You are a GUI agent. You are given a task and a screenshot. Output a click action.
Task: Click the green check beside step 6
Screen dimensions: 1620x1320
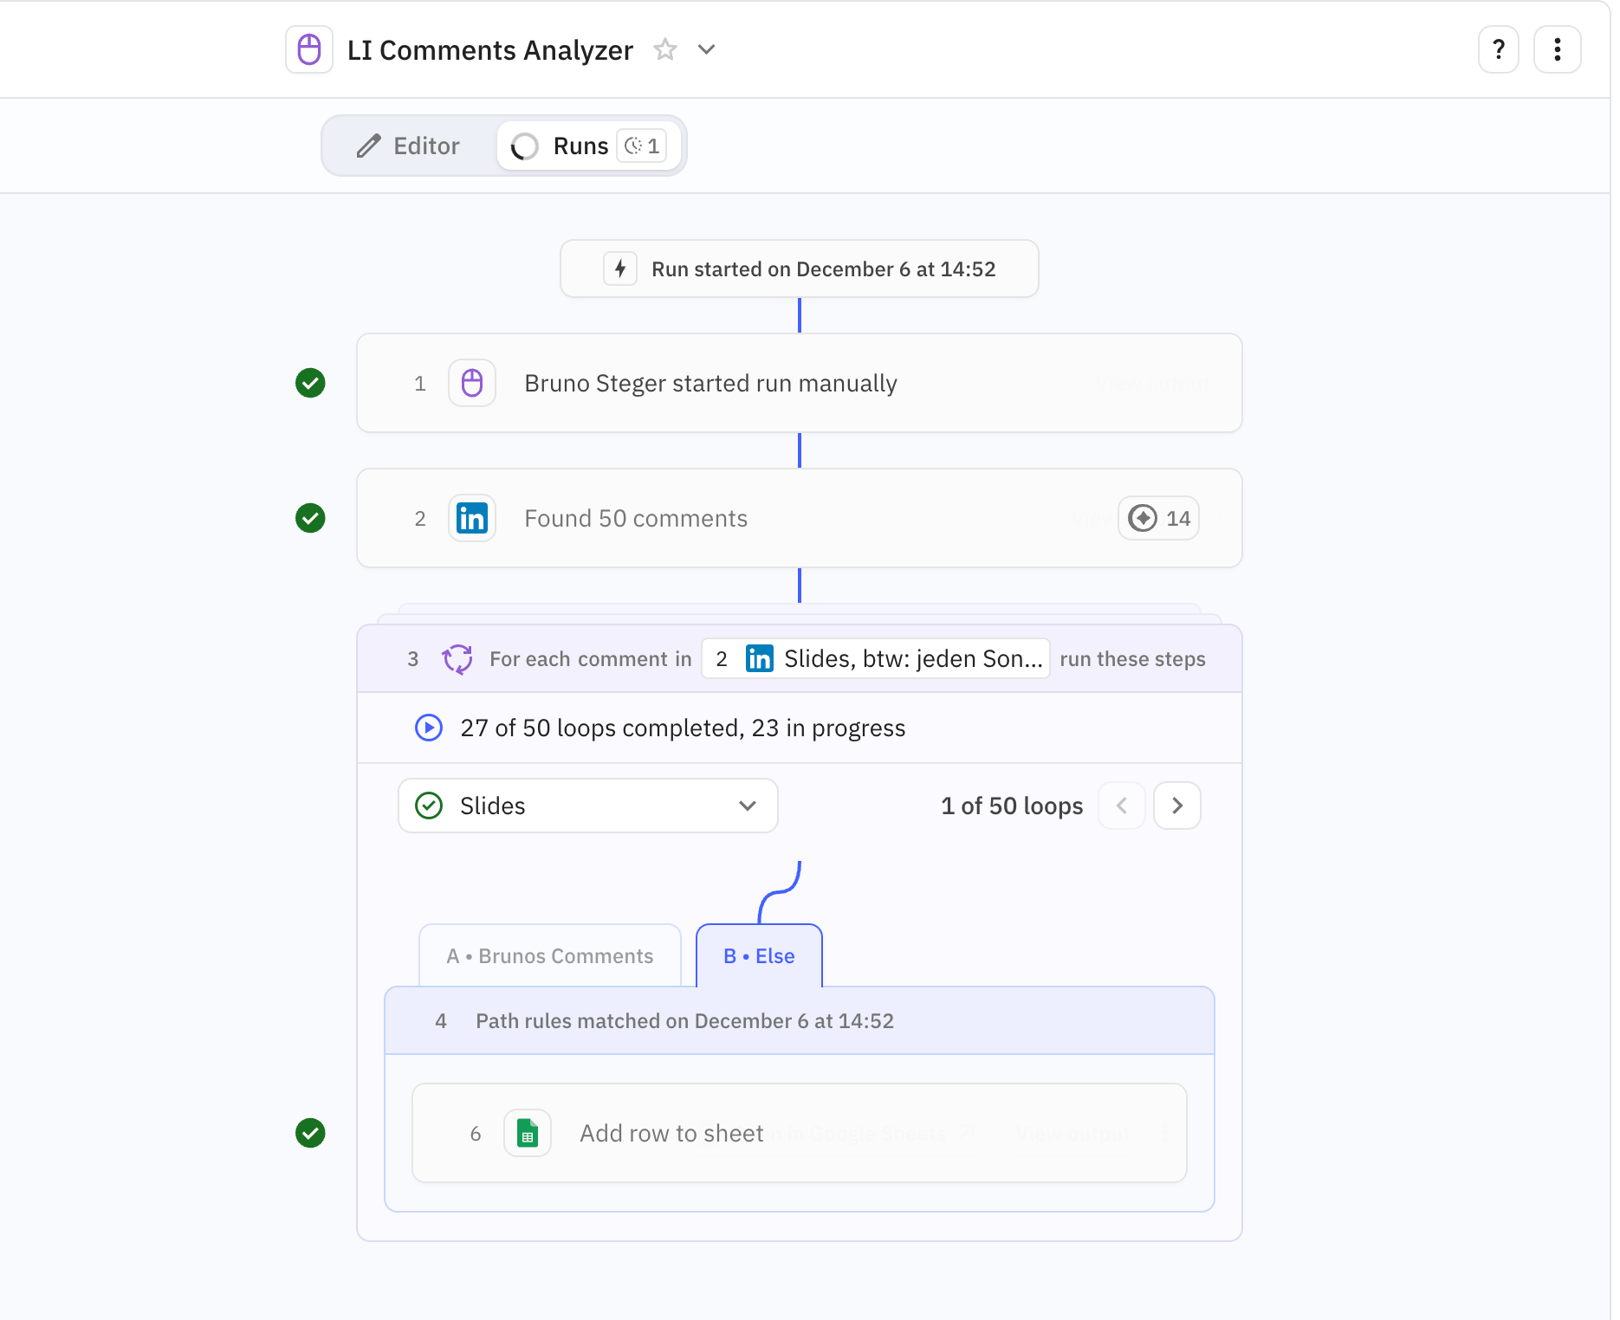310,1133
